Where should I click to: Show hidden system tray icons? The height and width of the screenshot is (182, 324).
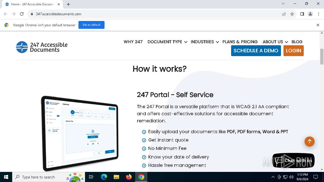pos(273,177)
